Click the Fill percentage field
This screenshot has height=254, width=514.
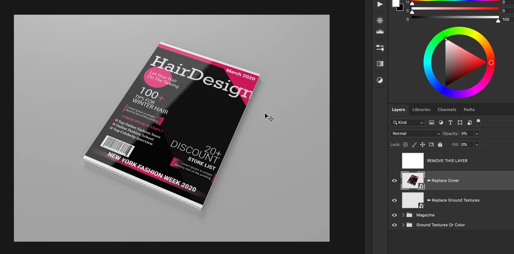click(x=467, y=145)
